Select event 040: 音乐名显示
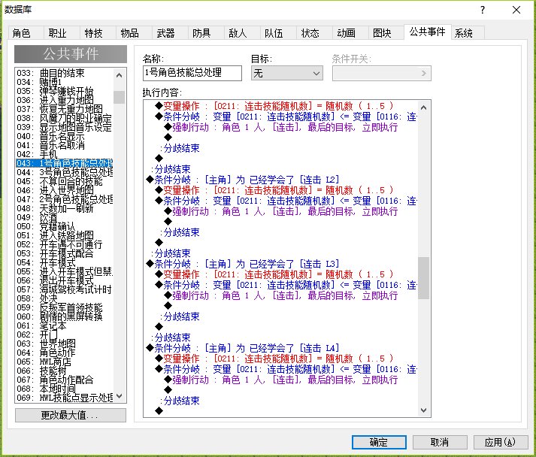Screen dimensions: 536x457 [x=65, y=136]
